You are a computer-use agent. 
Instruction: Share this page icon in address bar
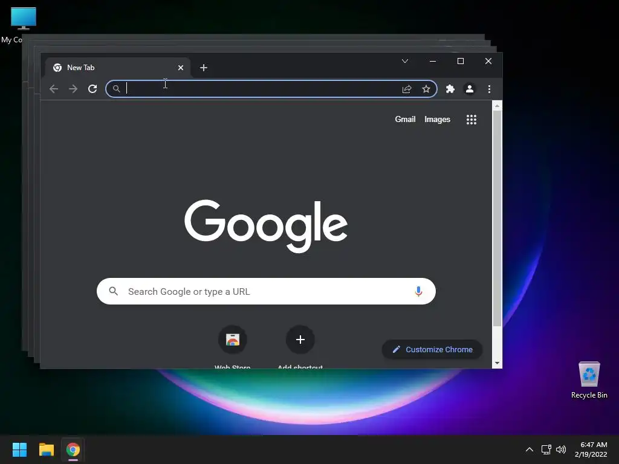tap(407, 89)
